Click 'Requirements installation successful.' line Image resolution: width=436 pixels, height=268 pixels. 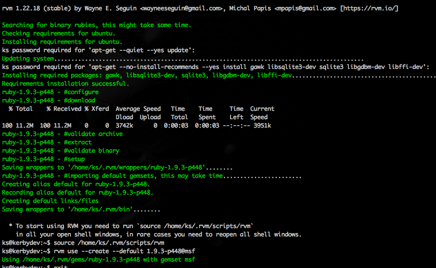click(x=66, y=84)
